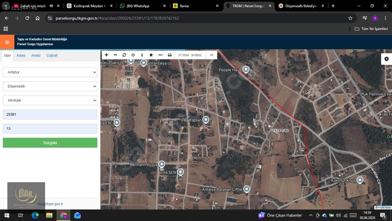Click the map pin beside lla ERC
This screenshot has width=392, height=221.
(117, 122)
